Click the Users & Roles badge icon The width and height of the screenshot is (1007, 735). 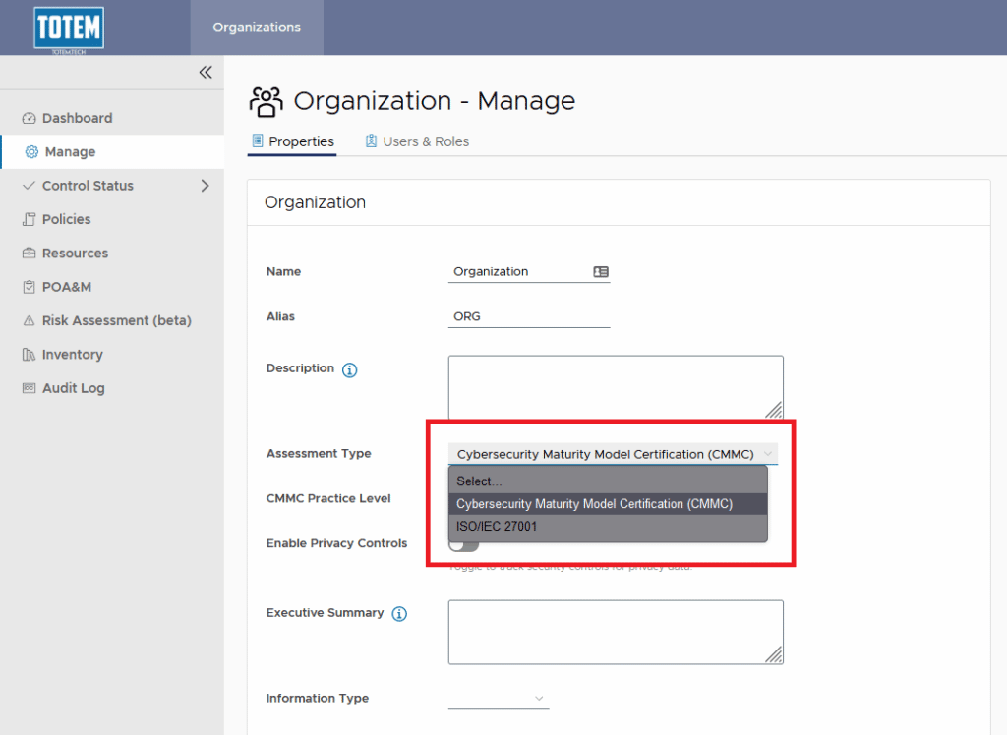point(371,141)
